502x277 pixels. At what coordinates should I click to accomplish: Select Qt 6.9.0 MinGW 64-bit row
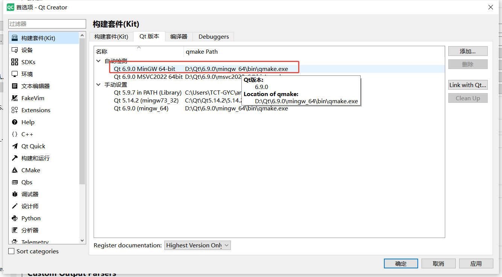[269, 69]
